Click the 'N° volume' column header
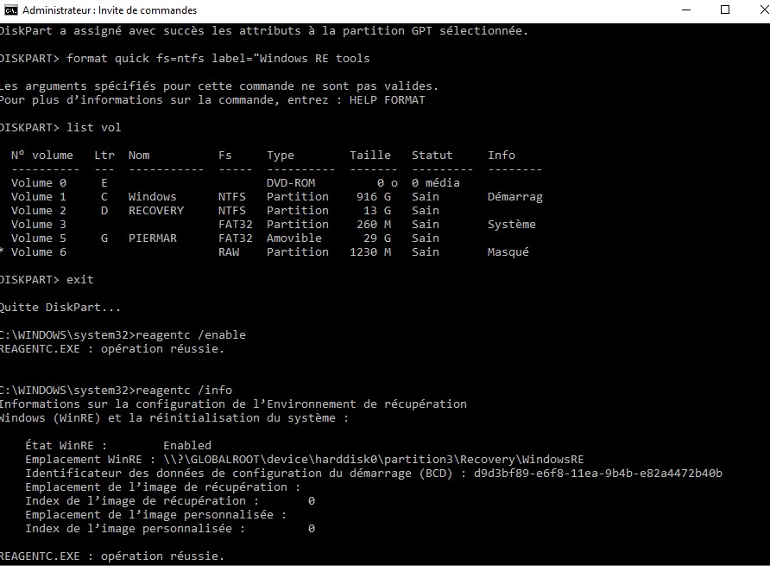770x566 pixels. (42, 155)
